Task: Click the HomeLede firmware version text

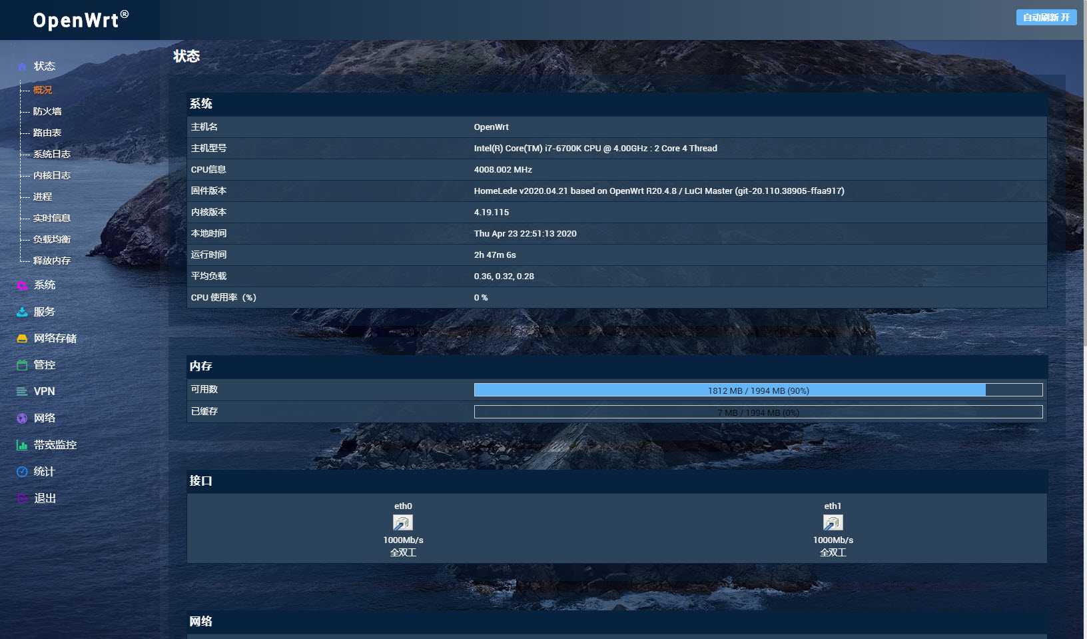Action: click(x=659, y=191)
